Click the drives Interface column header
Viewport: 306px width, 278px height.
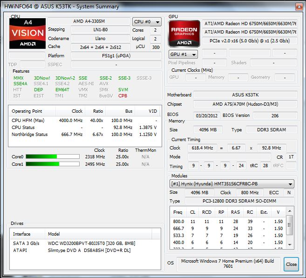point(27,234)
